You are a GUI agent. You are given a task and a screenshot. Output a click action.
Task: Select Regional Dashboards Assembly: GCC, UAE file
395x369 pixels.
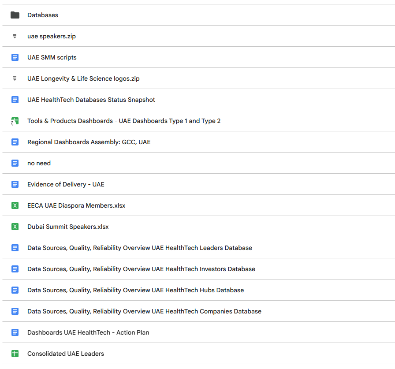[x=89, y=142]
